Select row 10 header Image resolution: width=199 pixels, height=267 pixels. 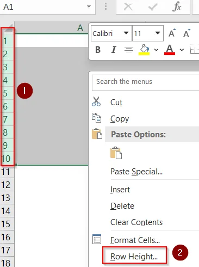(7, 159)
